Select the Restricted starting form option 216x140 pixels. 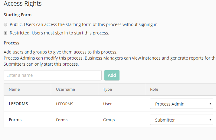click(x=5, y=33)
